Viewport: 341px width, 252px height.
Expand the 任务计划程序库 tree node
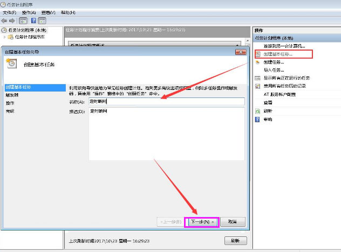5,37
